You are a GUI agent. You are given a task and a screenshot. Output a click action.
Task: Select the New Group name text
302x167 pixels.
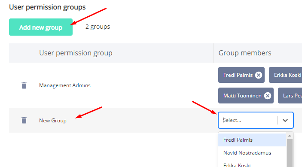[x=53, y=121]
